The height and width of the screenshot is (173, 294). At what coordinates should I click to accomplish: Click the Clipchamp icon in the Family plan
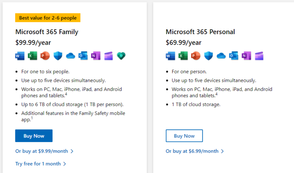(109, 56)
